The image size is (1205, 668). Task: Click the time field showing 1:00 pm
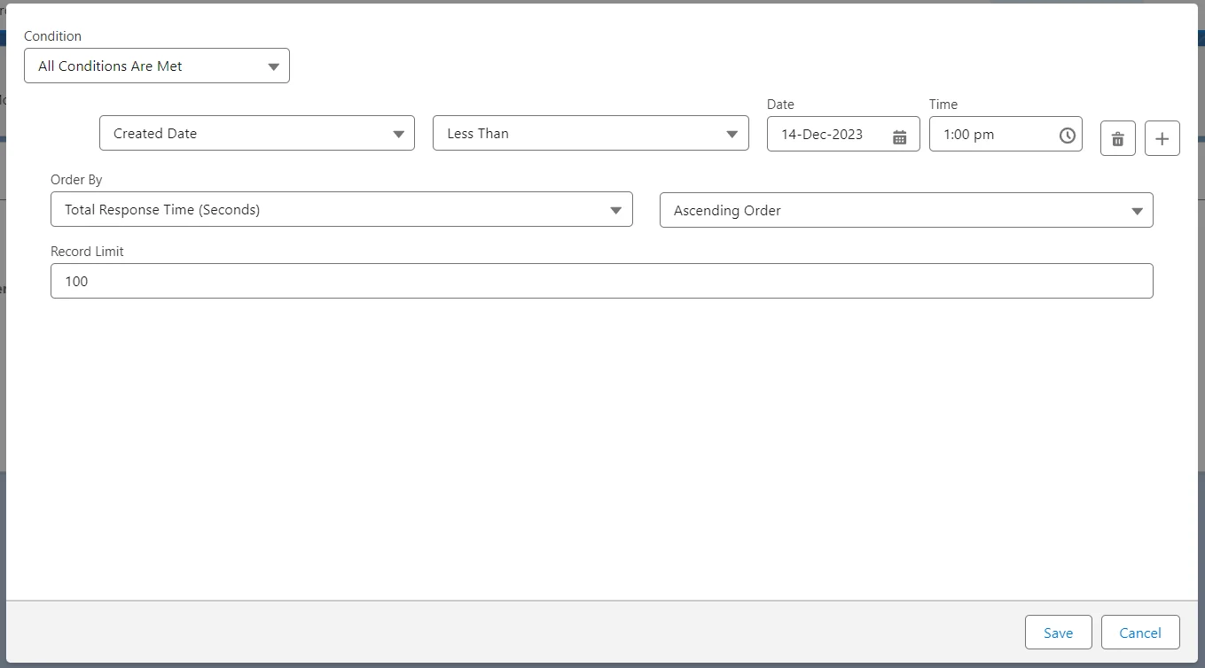[989, 135]
